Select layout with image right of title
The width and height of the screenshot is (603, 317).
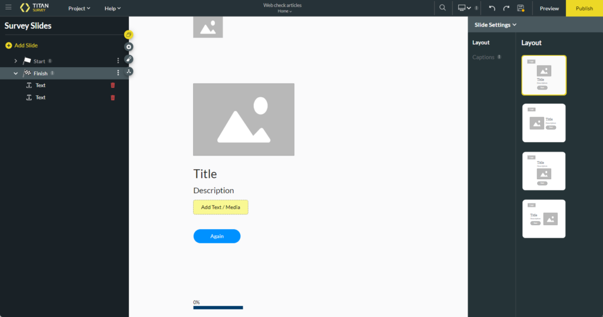tap(544, 219)
